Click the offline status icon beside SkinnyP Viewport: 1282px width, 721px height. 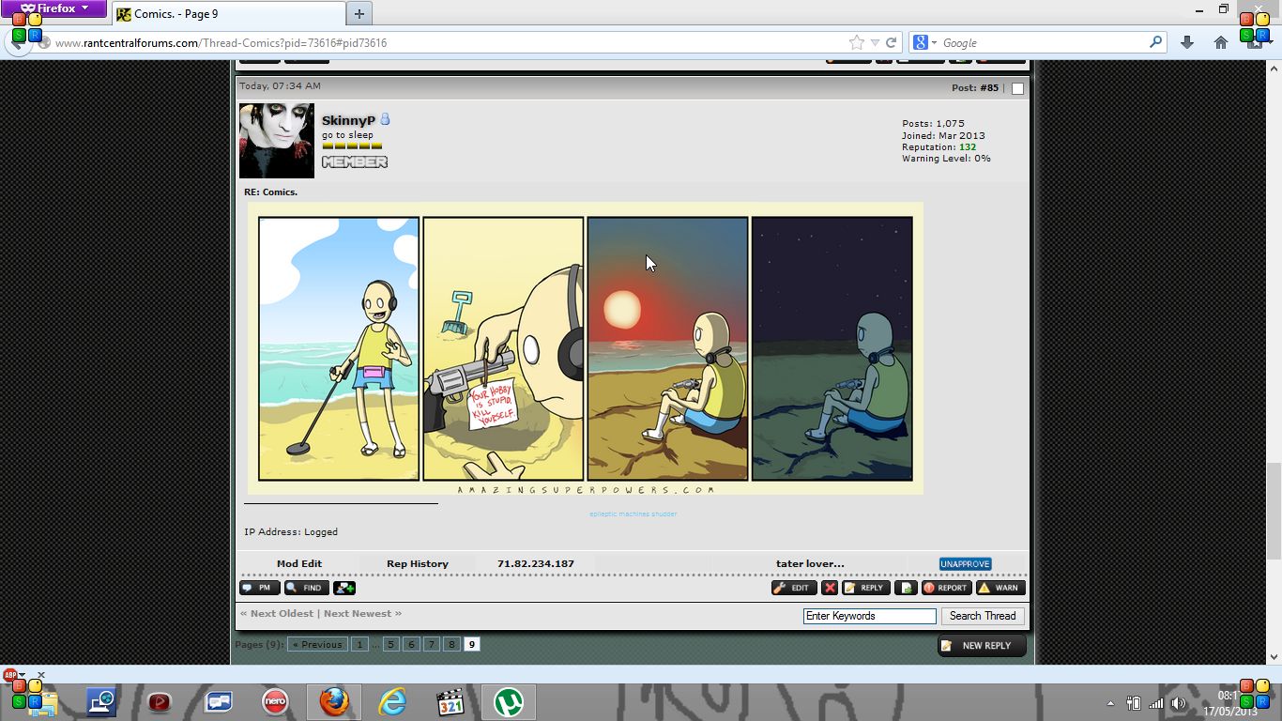coord(385,119)
